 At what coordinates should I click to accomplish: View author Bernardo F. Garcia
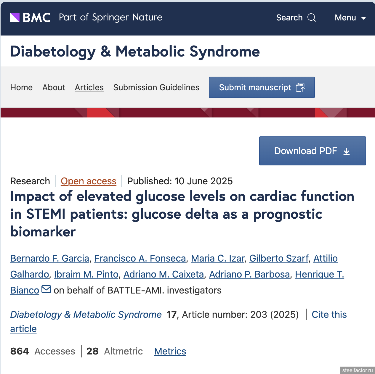pos(50,258)
